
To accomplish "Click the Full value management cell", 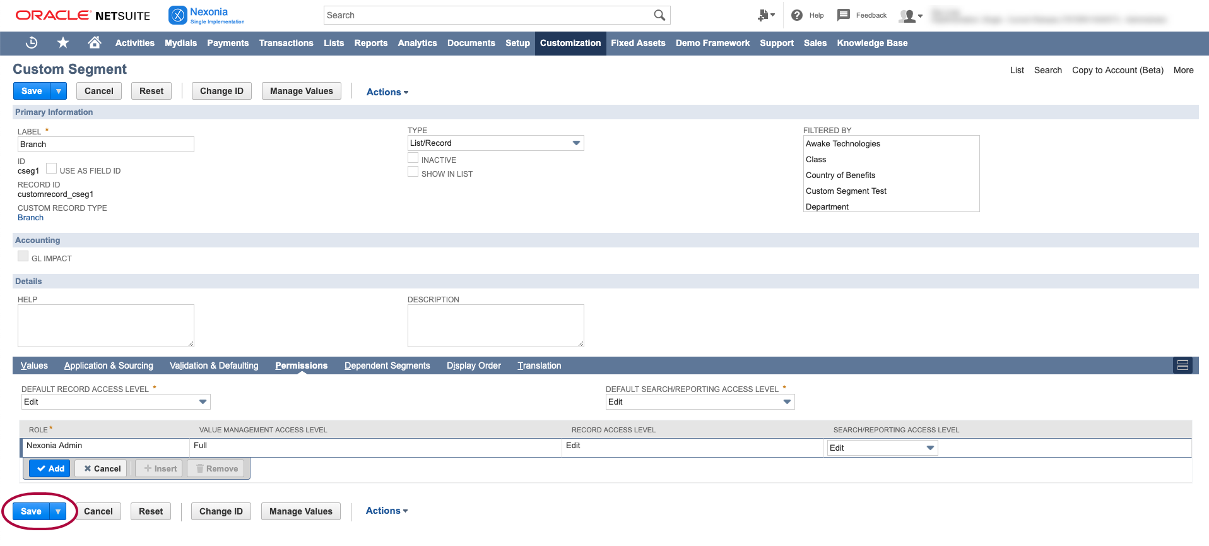I will pos(375,448).
